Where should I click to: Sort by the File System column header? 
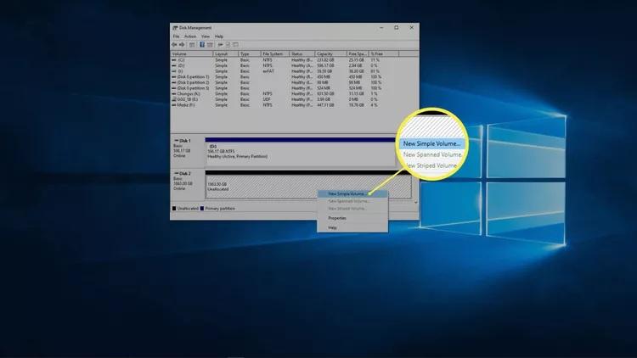pos(273,53)
